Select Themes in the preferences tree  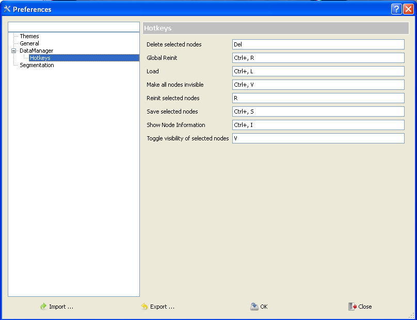[x=29, y=36]
